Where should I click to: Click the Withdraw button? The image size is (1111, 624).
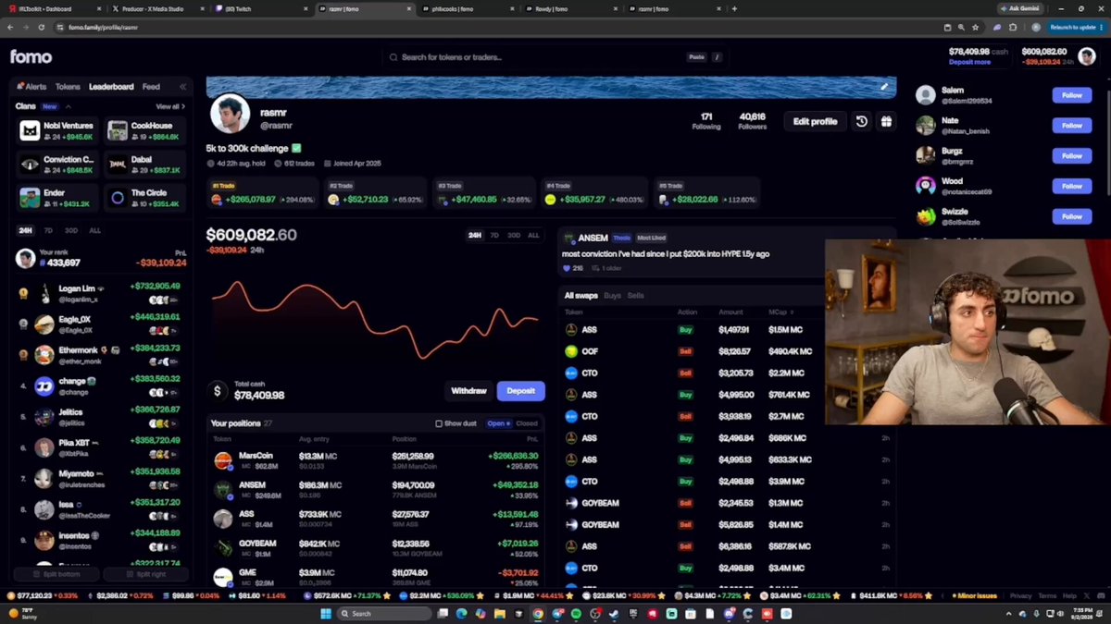click(468, 391)
